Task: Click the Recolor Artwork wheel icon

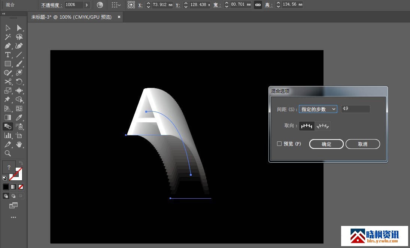Action: [x=100, y=5]
